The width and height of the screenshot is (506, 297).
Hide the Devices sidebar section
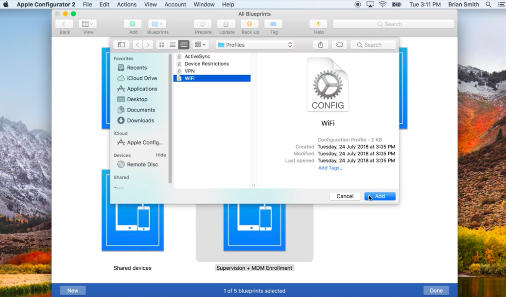point(161,155)
